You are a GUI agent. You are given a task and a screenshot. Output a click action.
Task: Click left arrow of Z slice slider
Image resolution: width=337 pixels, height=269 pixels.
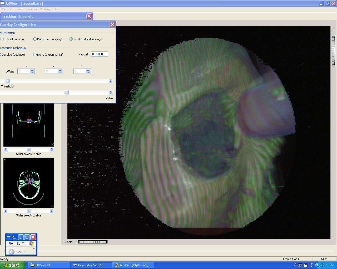[6, 211]
